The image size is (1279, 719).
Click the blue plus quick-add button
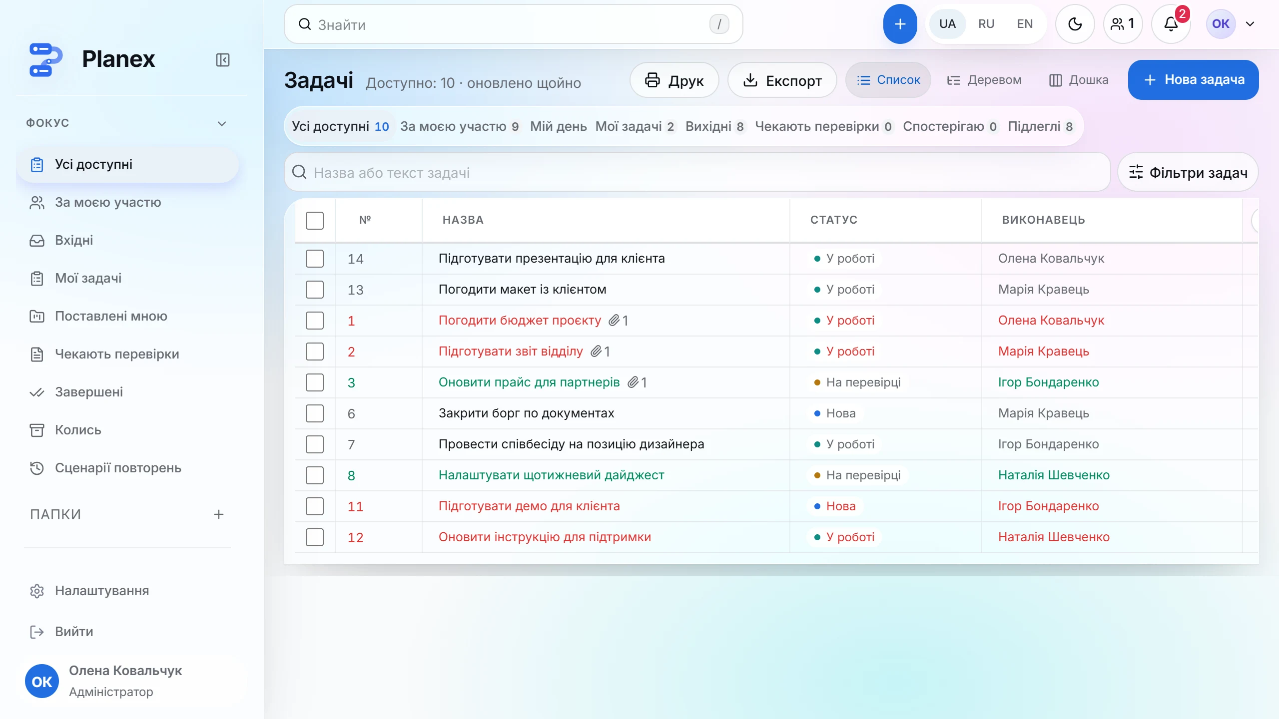click(x=900, y=24)
